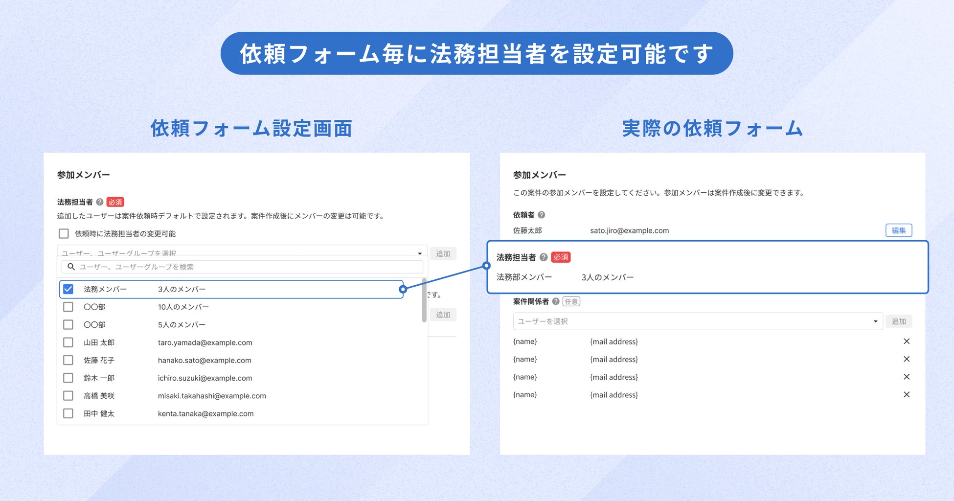Click the hanako.sato@example.com email
The height and width of the screenshot is (501, 954).
click(204, 361)
